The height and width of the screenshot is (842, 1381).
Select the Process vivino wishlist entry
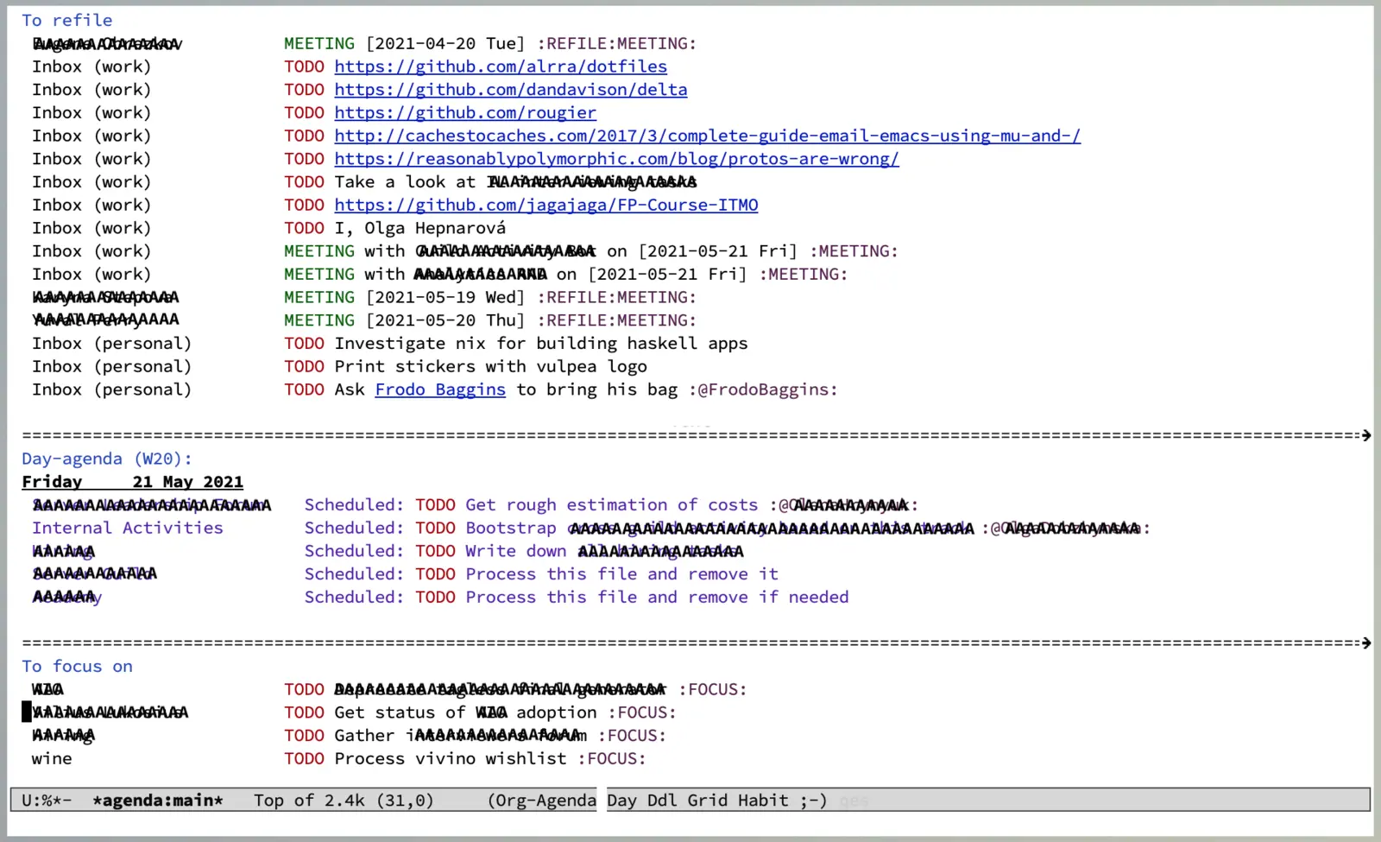pos(454,758)
